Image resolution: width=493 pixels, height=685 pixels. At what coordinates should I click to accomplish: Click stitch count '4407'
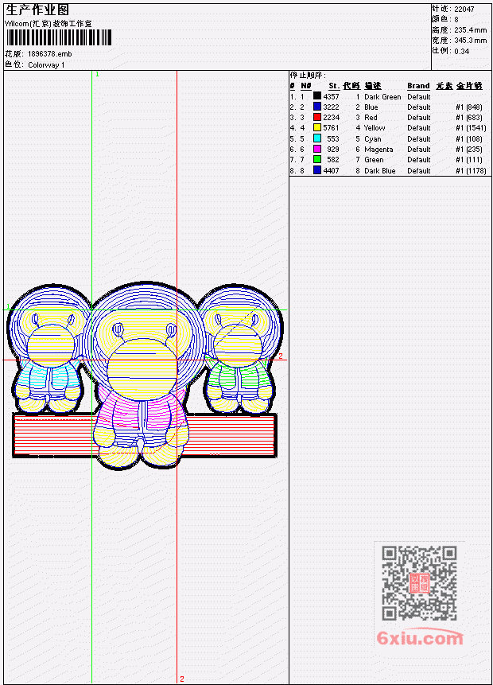pos(331,171)
